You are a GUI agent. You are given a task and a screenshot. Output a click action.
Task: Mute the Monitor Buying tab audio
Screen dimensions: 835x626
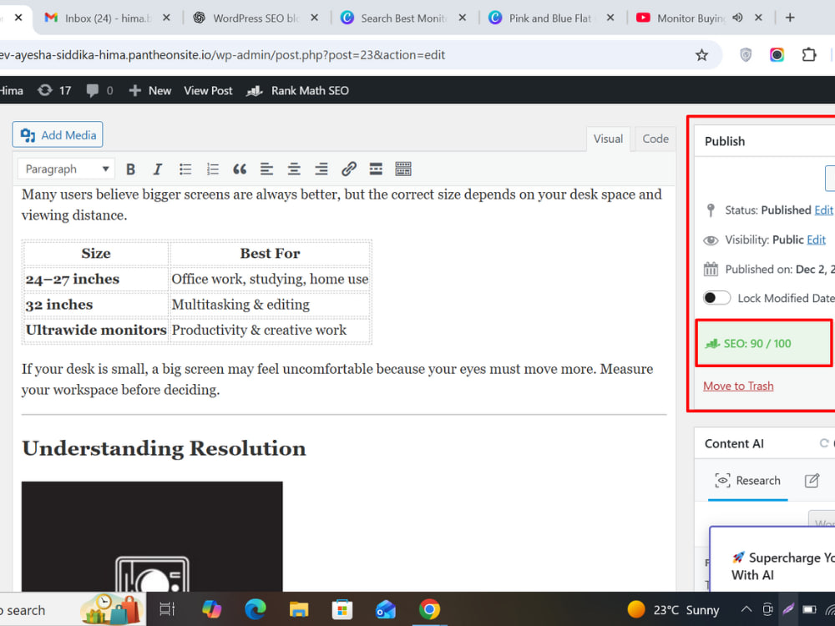[x=737, y=18]
